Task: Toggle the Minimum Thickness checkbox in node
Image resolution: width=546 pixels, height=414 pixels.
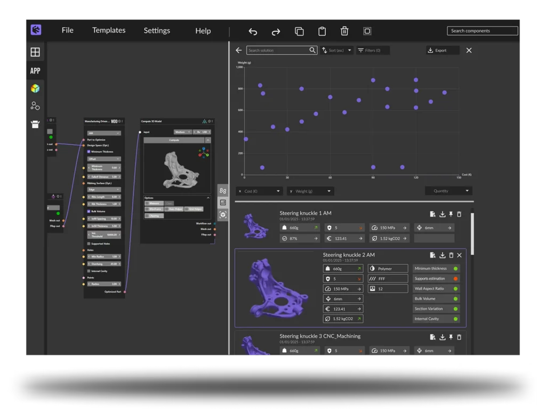Action: pyautogui.click(x=89, y=152)
